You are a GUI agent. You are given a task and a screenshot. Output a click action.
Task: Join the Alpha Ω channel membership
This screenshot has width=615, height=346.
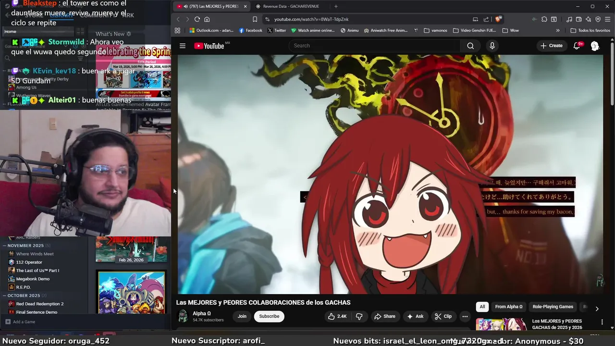(x=242, y=316)
